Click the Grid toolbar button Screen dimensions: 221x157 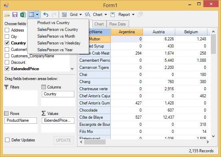[72, 15]
